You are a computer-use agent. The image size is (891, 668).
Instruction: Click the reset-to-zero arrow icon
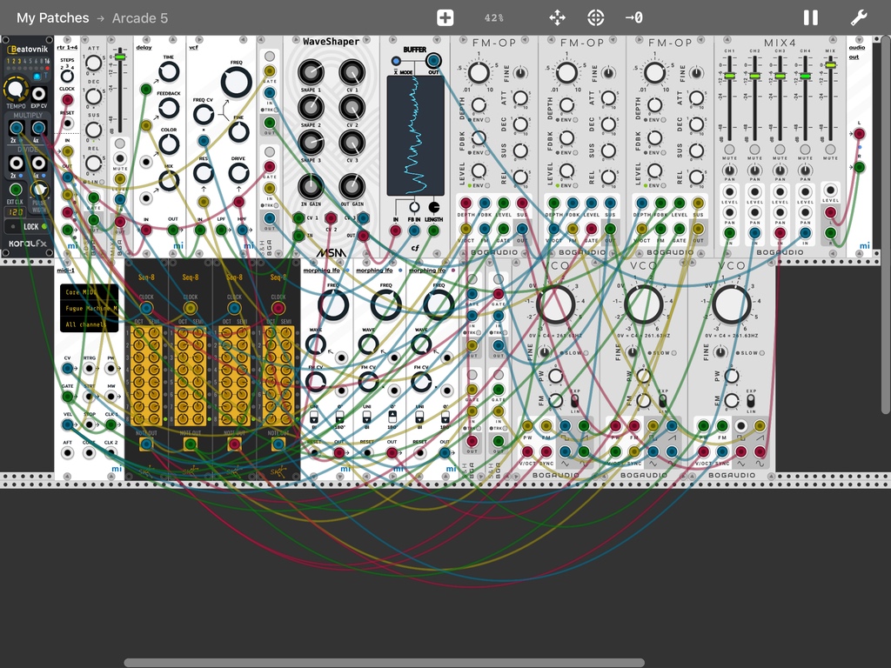tap(633, 17)
